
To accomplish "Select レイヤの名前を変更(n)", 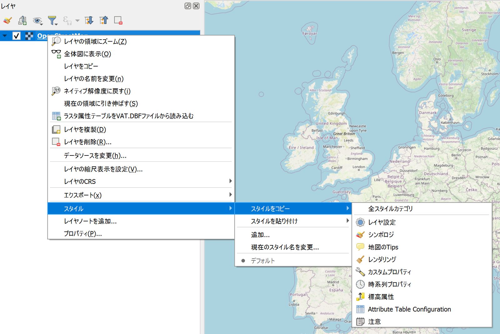I will pyautogui.click(x=141, y=79).
